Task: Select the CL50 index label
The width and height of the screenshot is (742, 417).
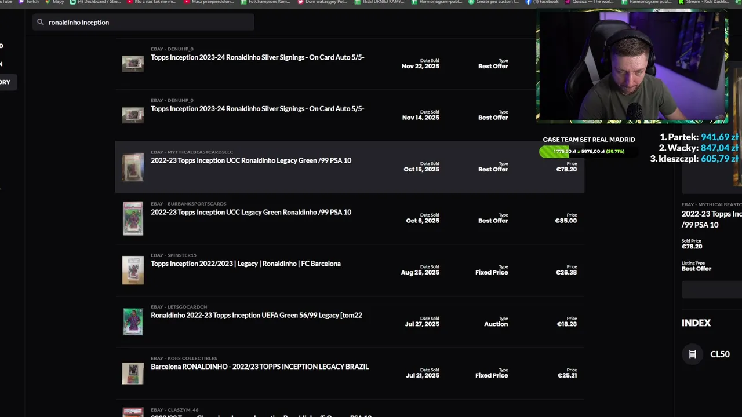Action: tap(719, 354)
